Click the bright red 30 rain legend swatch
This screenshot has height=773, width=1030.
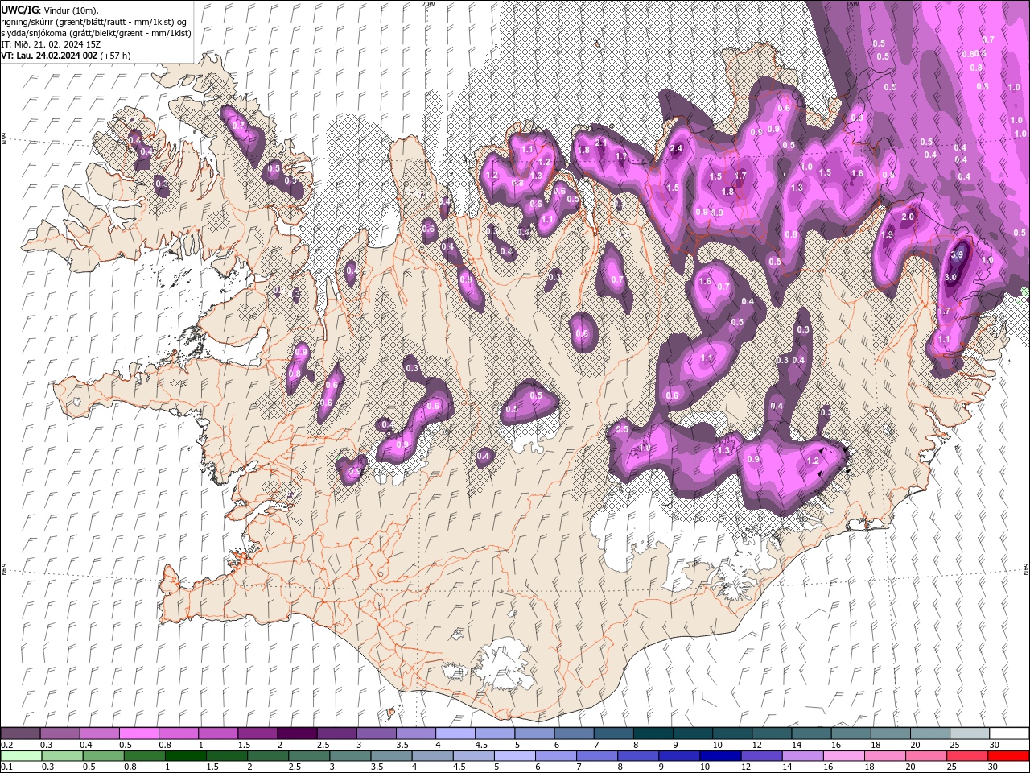[x=1007, y=756]
